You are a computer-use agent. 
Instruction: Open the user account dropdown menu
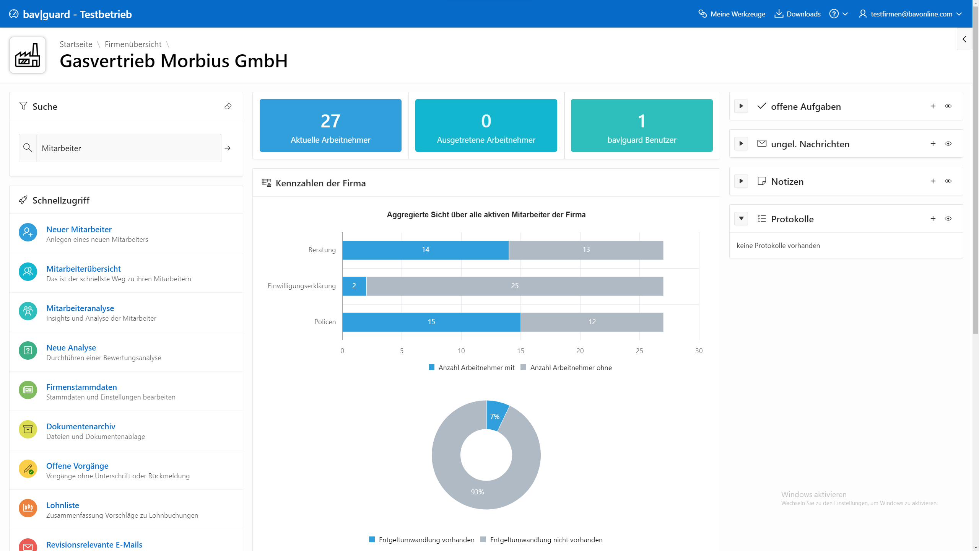[x=911, y=14]
